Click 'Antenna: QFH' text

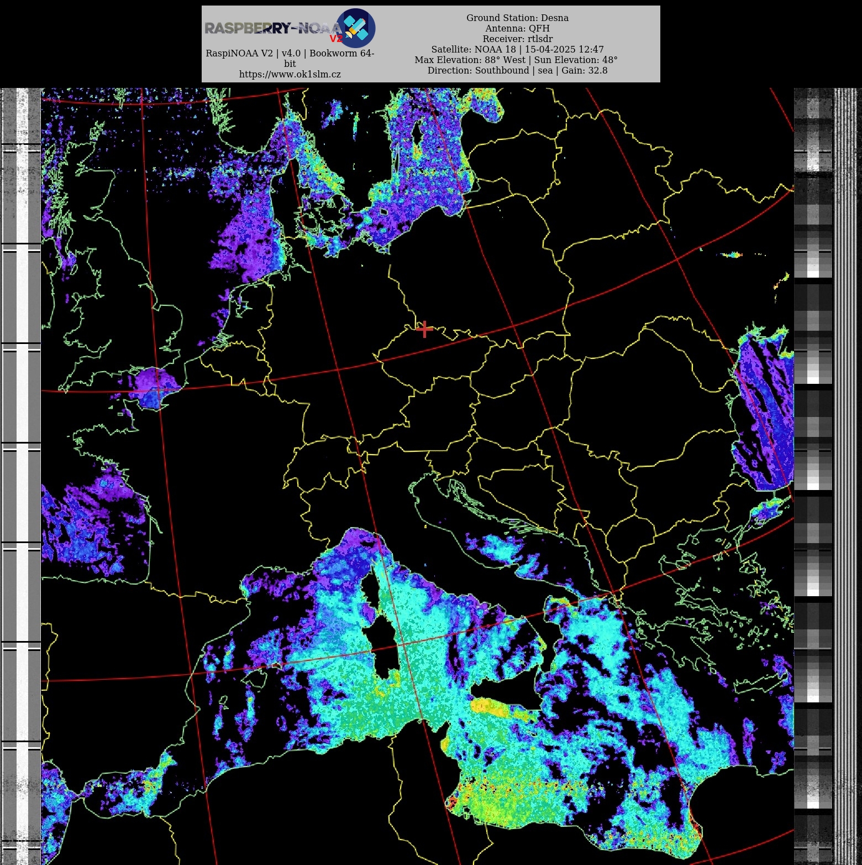pyautogui.click(x=517, y=28)
